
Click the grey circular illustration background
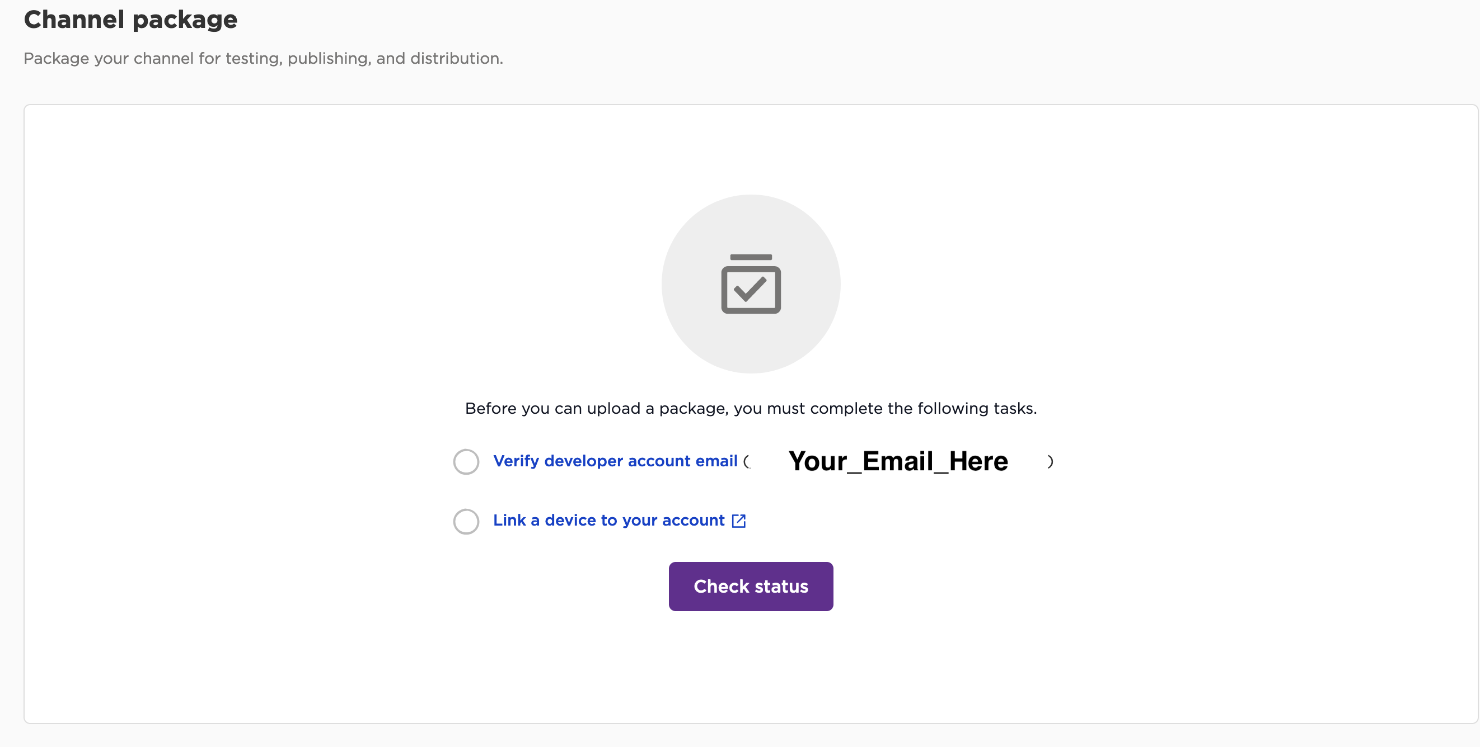[x=751, y=284]
